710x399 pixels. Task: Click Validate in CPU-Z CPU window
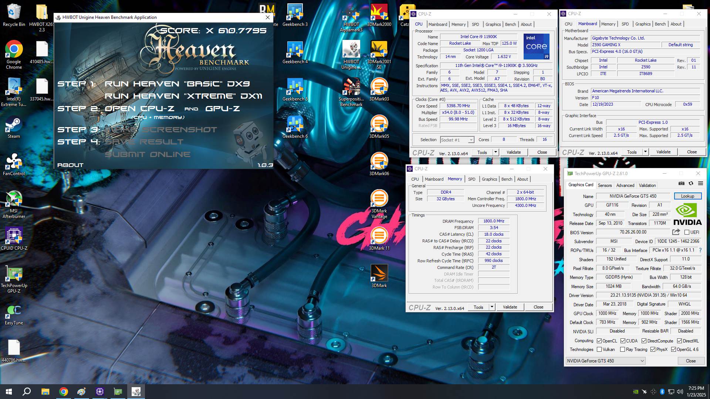tap(513, 152)
